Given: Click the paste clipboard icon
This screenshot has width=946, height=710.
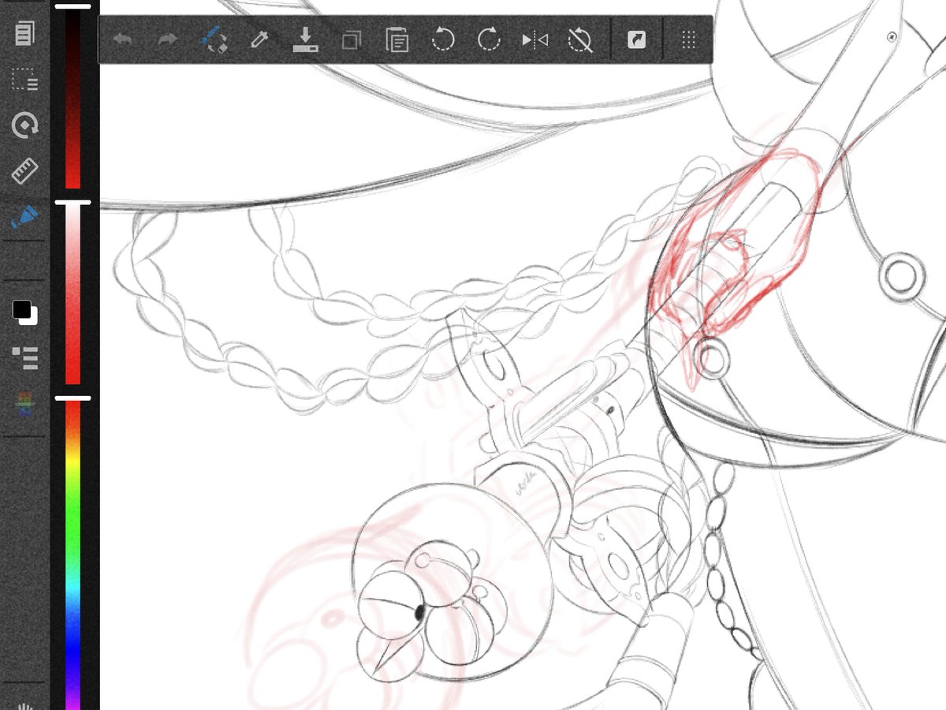Looking at the screenshot, I should coord(397,39).
